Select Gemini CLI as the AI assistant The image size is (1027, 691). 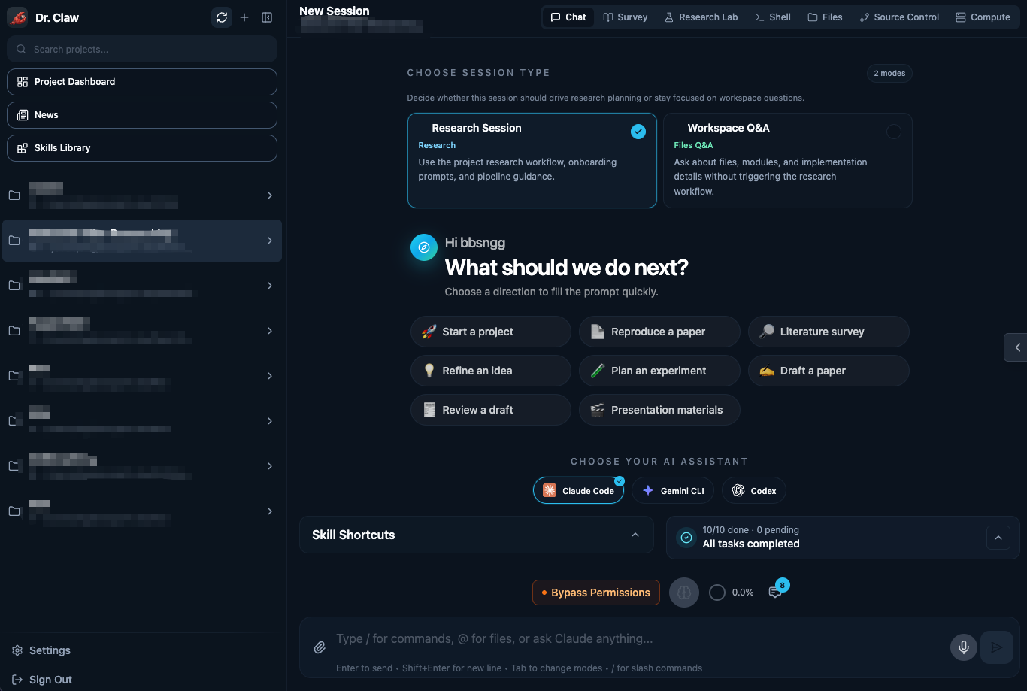(672, 489)
